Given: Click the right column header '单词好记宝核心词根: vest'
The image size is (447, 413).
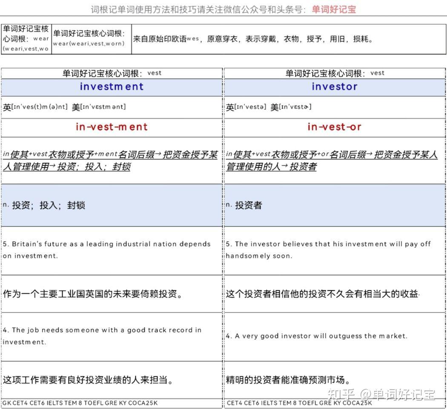Looking at the screenshot, I should [335, 73].
